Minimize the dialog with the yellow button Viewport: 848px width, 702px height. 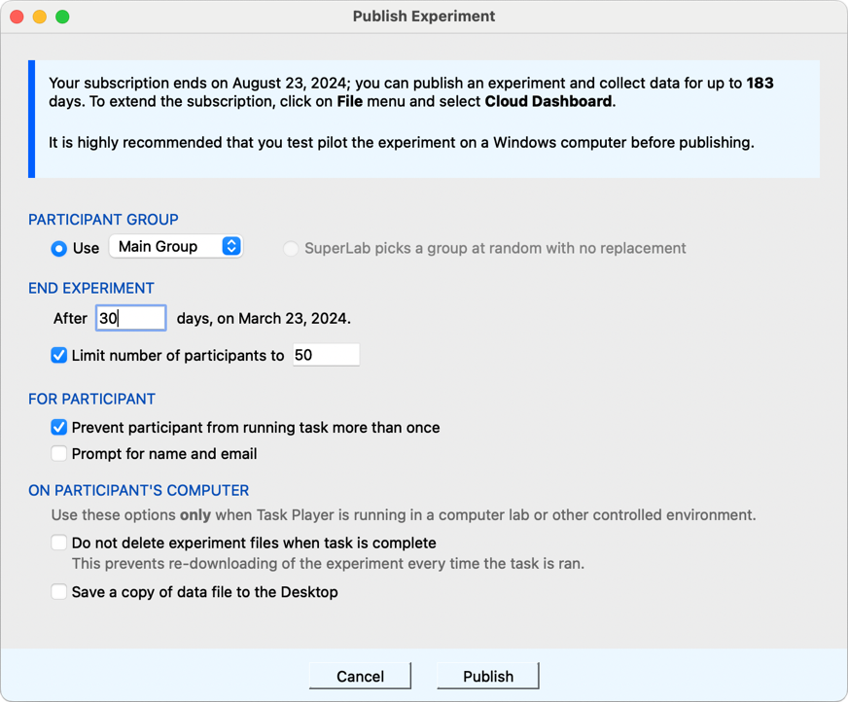[x=40, y=17]
